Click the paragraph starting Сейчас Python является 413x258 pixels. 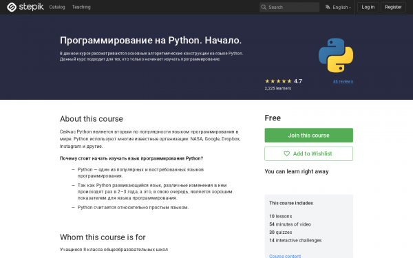(150, 139)
